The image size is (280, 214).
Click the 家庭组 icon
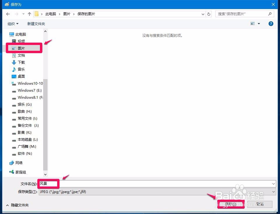12,172
